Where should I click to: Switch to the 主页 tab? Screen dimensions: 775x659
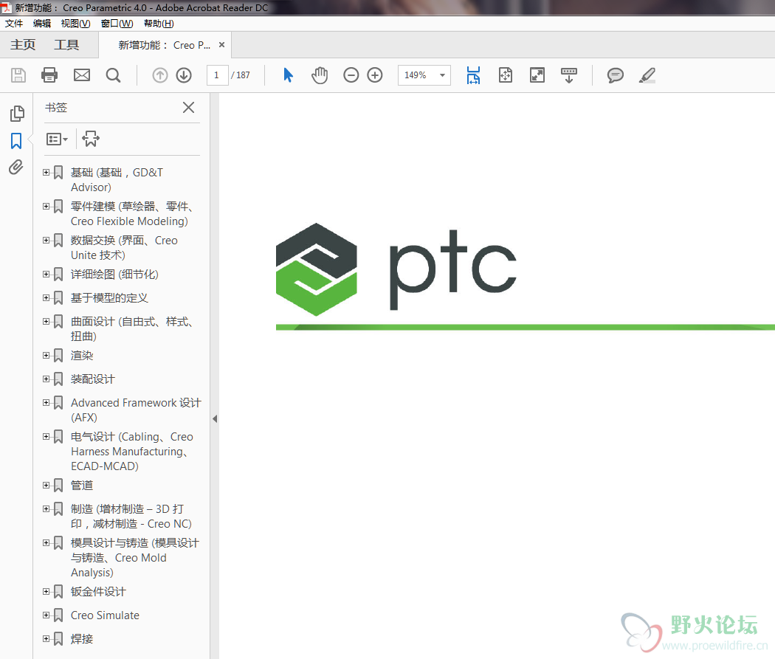(x=23, y=45)
